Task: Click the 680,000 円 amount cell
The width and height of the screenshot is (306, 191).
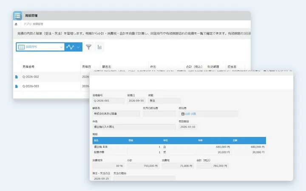Action: (249, 147)
